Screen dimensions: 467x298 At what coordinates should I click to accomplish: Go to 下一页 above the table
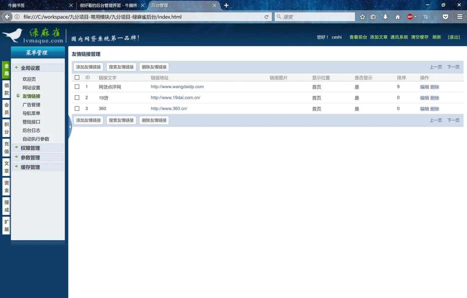453,67
